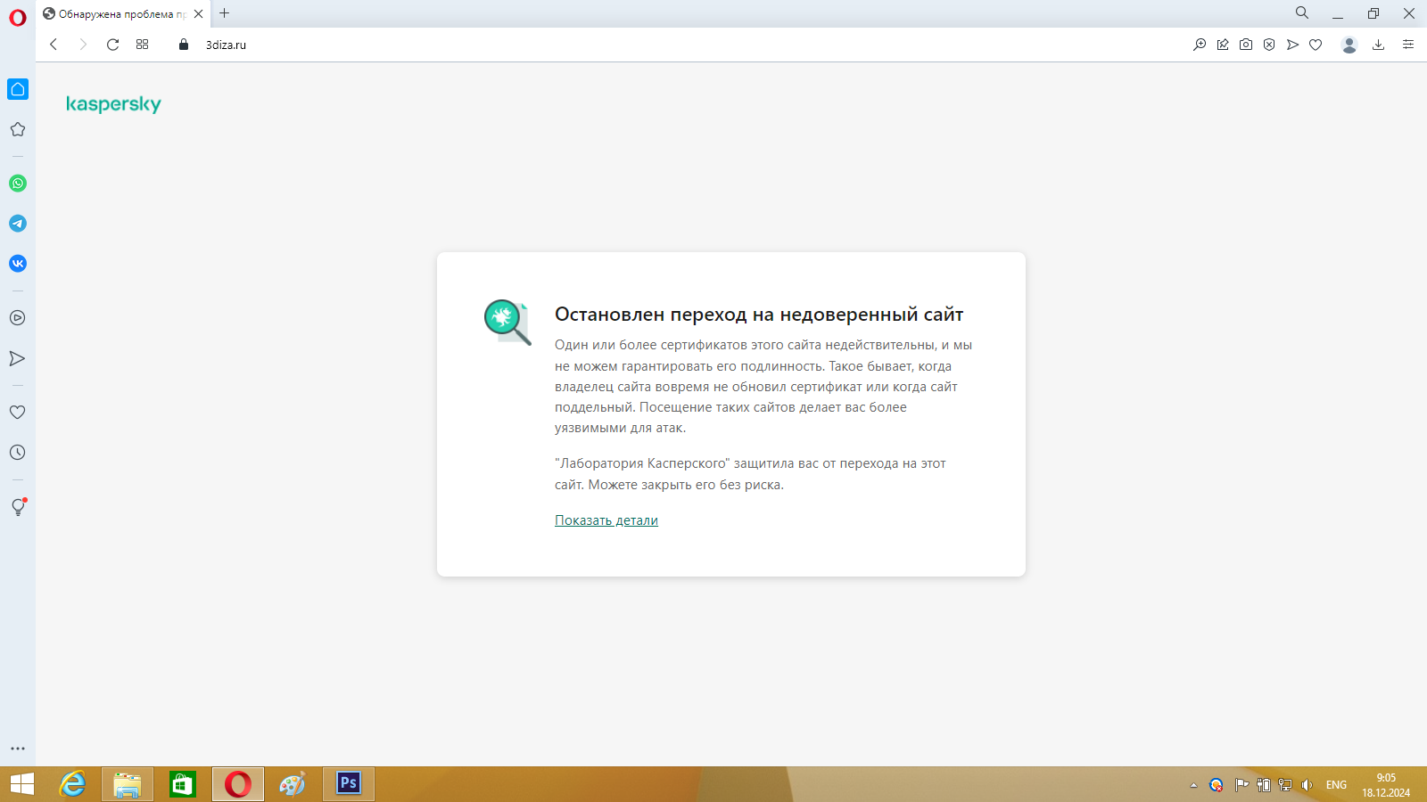The height and width of the screenshot is (802, 1427).
Task: Open WhatsApp in the sidebar
Action: (18, 184)
